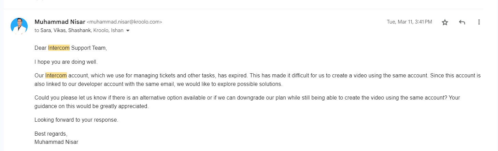
Task: Click highlighted Intercom in "Our Intercom account"
Action: click(56, 75)
